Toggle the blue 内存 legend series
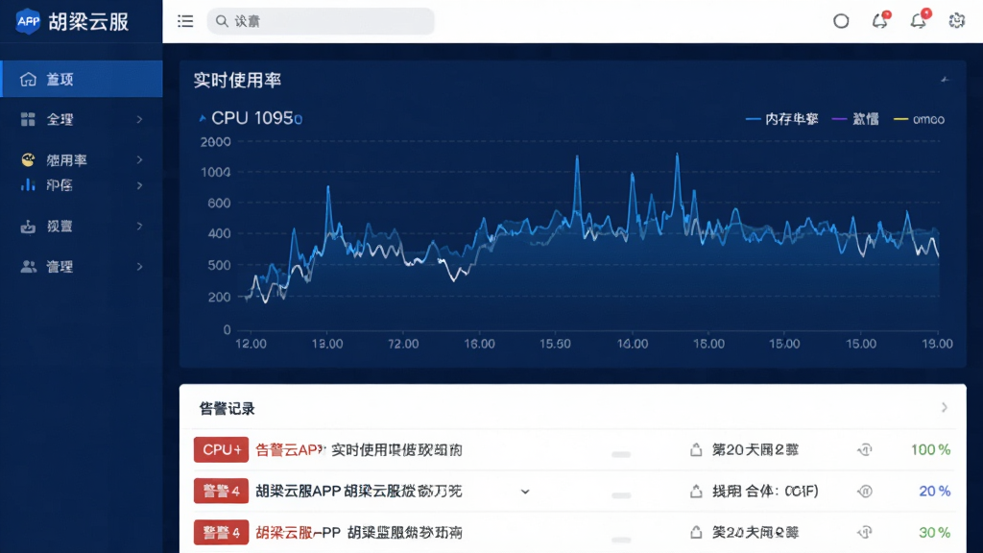 pos(781,119)
